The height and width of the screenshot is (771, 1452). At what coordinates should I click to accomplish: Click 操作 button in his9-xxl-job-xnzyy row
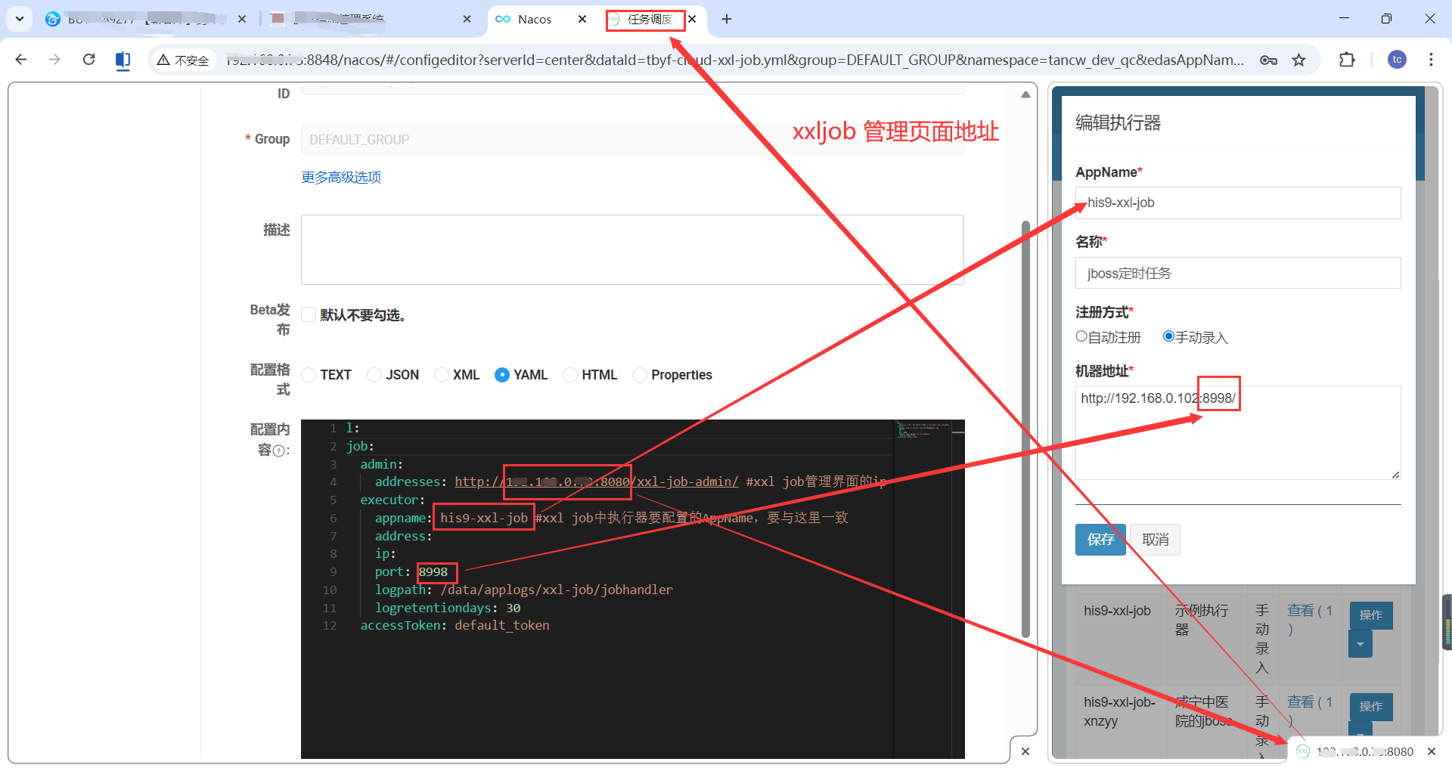1371,707
